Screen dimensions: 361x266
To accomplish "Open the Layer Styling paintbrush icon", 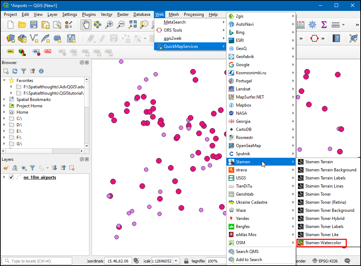I will [x=6, y=168].
